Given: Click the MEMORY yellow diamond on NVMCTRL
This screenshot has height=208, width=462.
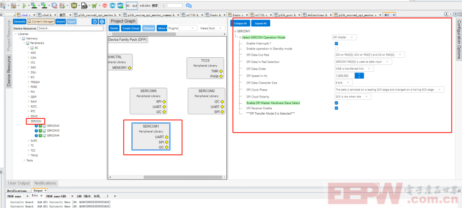Looking at the screenshot, I should (129, 68).
